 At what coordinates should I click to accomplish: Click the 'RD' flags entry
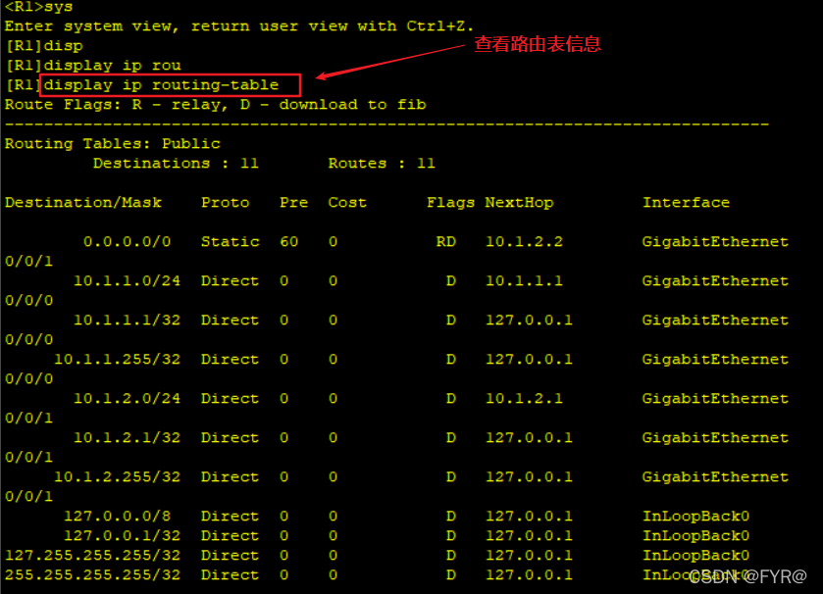point(445,242)
